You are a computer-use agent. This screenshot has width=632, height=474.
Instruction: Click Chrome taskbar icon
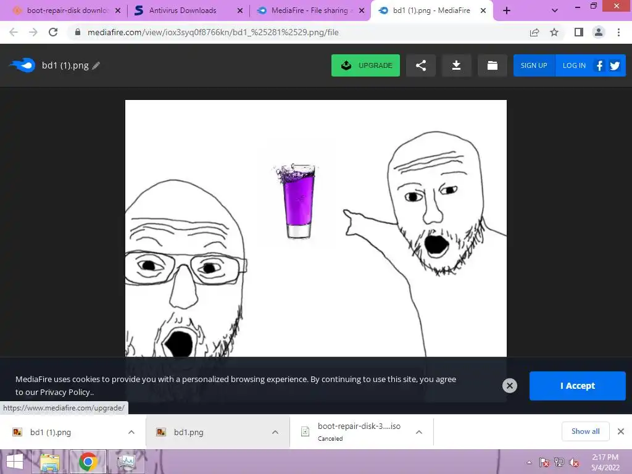pos(88,462)
